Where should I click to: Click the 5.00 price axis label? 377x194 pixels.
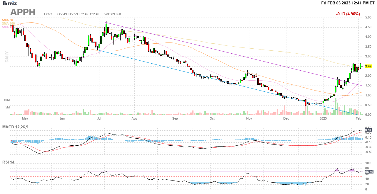(x=368, y=18)
